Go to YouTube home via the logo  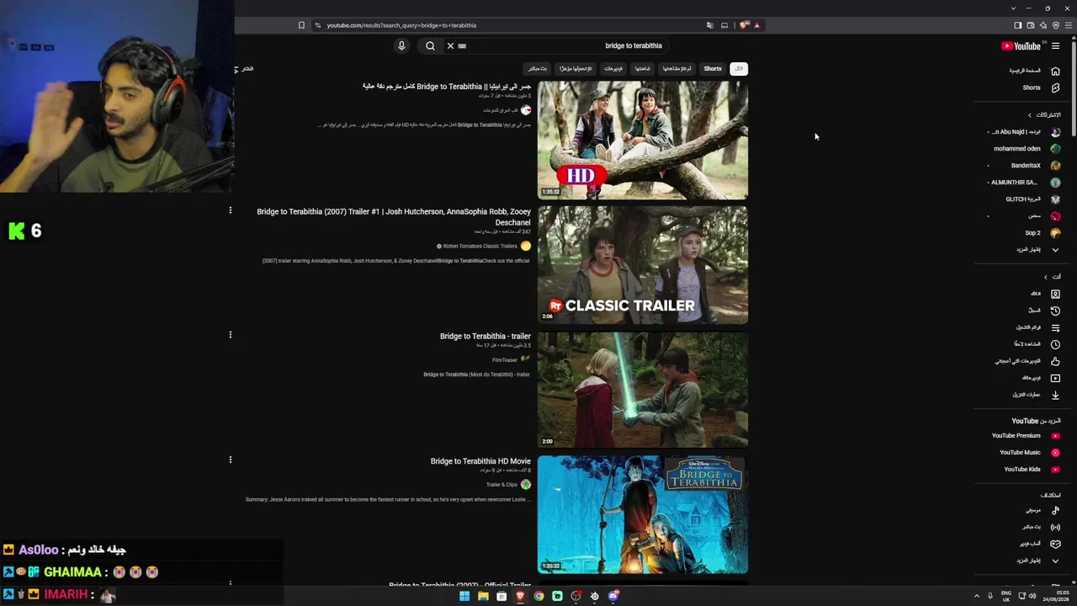(x=1021, y=46)
